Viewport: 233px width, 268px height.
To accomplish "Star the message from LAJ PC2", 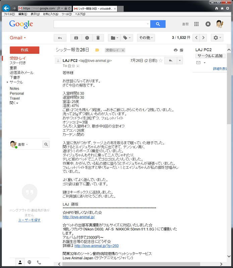I will click(161, 61).
